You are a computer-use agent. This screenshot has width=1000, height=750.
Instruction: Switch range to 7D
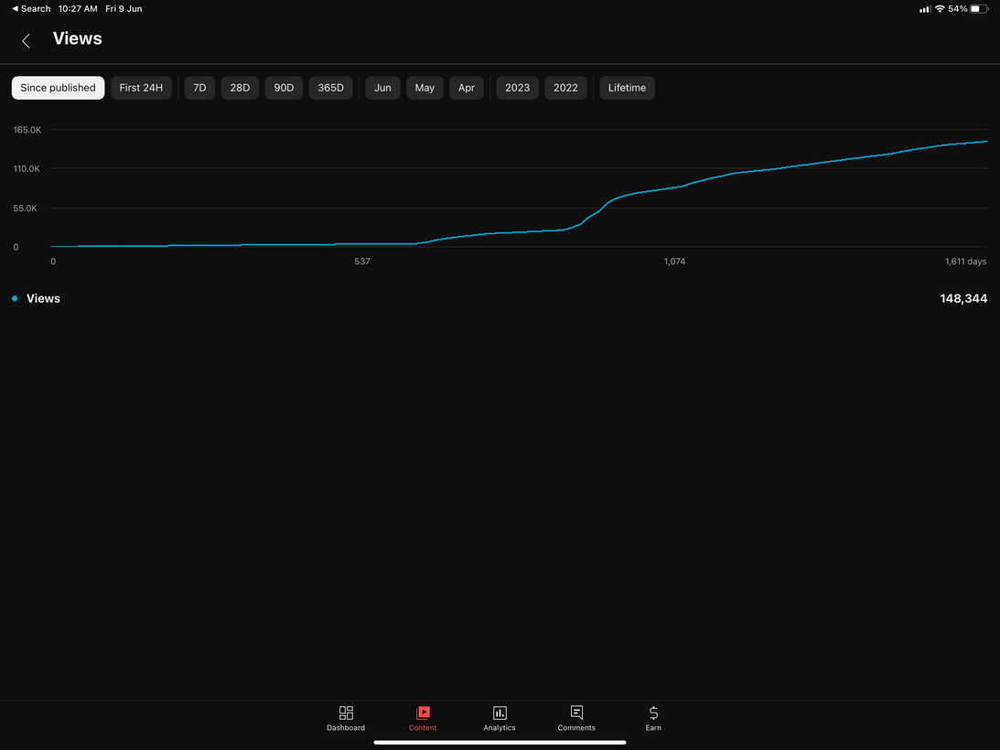pyautogui.click(x=199, y=88)
